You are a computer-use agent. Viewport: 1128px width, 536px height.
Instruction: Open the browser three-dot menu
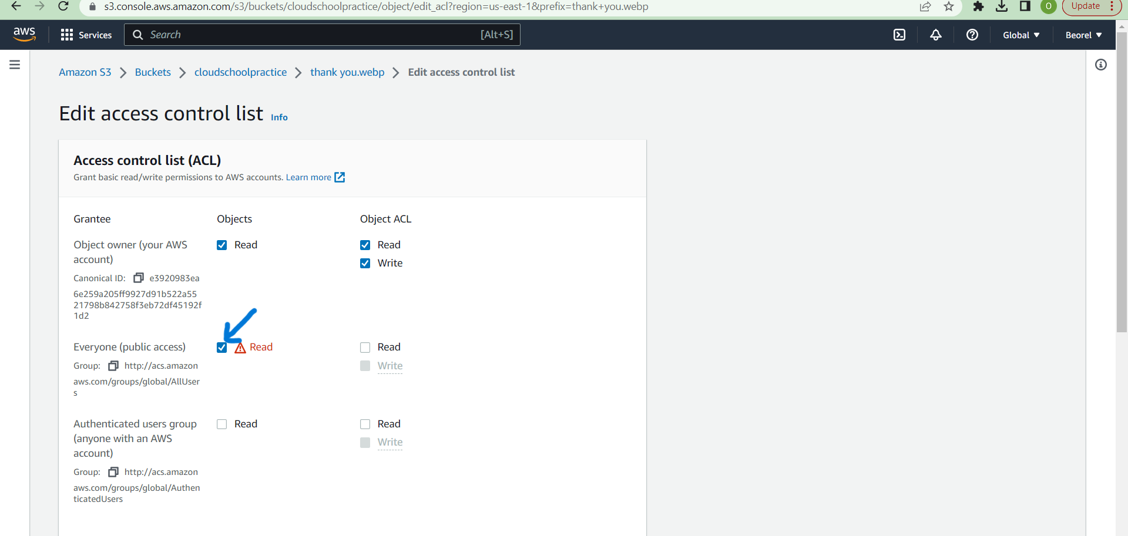(1112, 6)
